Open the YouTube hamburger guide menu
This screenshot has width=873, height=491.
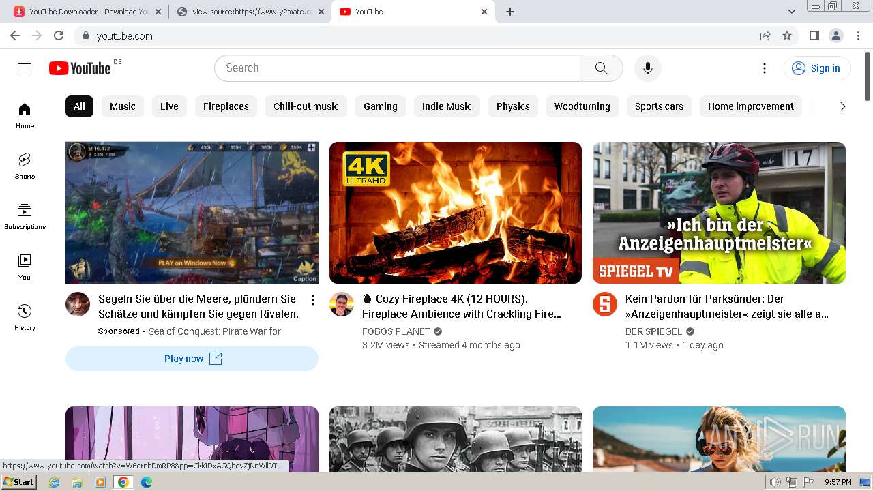(x=25, y=68)
